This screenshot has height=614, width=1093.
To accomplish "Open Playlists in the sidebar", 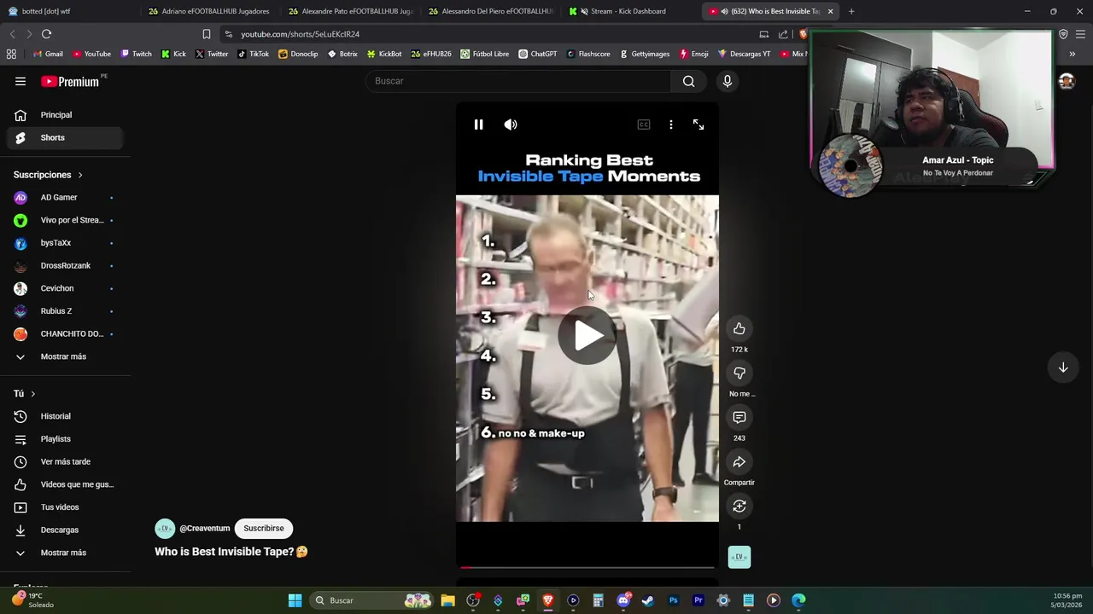I will (65, 439).
